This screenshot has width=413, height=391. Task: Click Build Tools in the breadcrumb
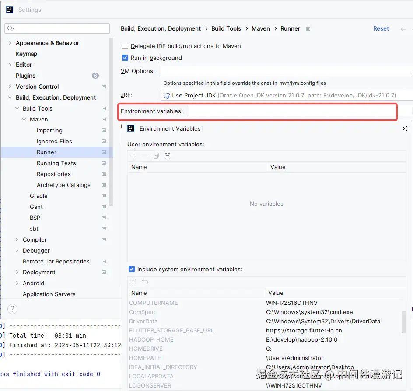(x=226, y=29)
